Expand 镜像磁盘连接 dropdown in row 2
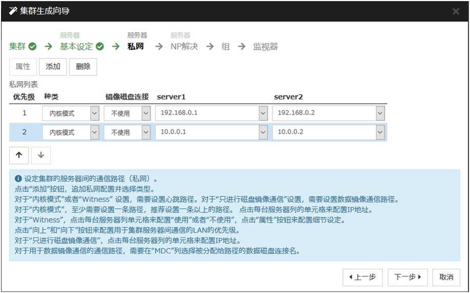This screenshot has width=470, height=293. click(x=146, y=133)
